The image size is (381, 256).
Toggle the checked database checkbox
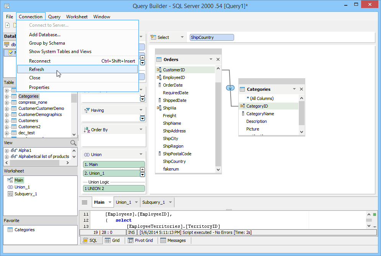[x=10, y=53]
